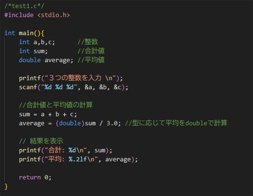This screenshot has height=196, width=253.
Task: Place cursor on main function name
Action: click(26, 33)
